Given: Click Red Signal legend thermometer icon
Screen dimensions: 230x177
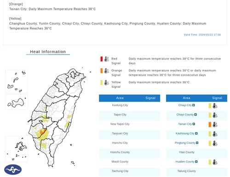Looking at the screenshot, I should (x=106, y=59).
